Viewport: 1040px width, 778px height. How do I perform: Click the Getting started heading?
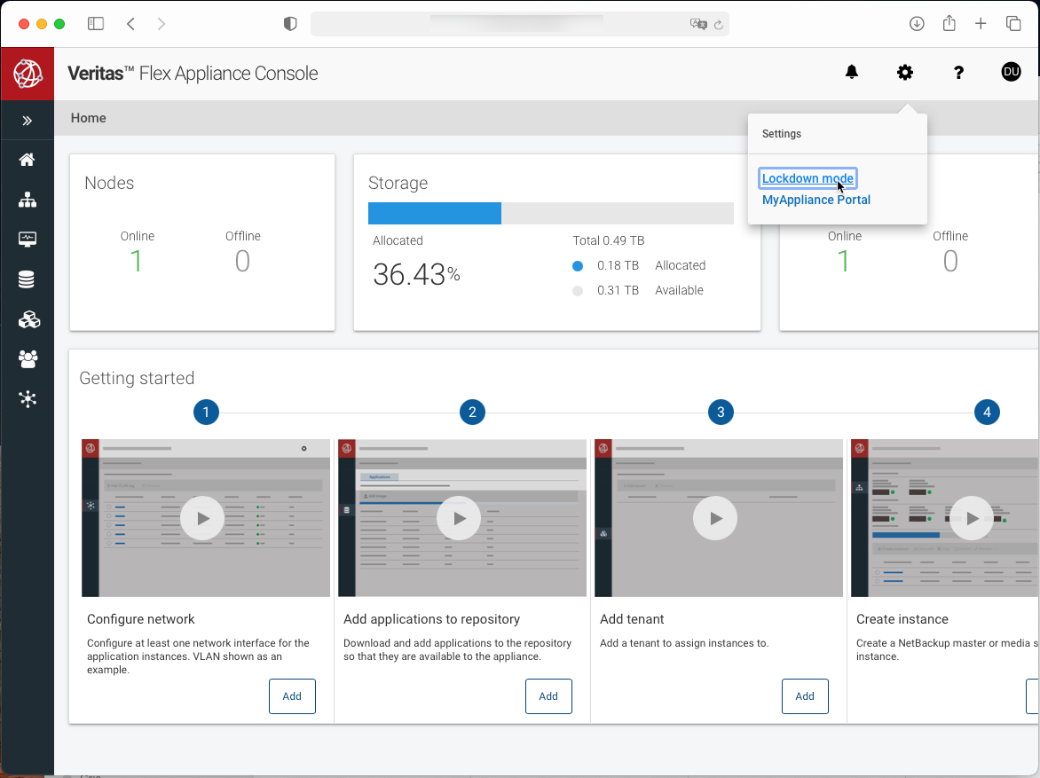pos(137,378)
